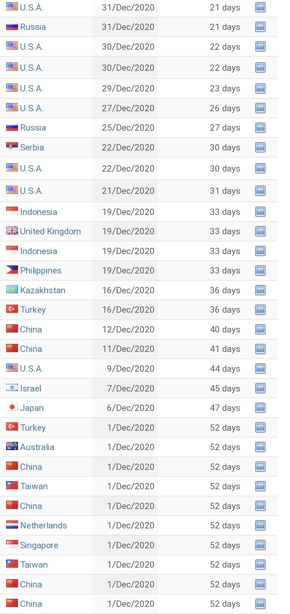The width and height of the screenshot is (290, 614).
Task: Open the Kazakhstan country link
Action: [x=43, y=290]
